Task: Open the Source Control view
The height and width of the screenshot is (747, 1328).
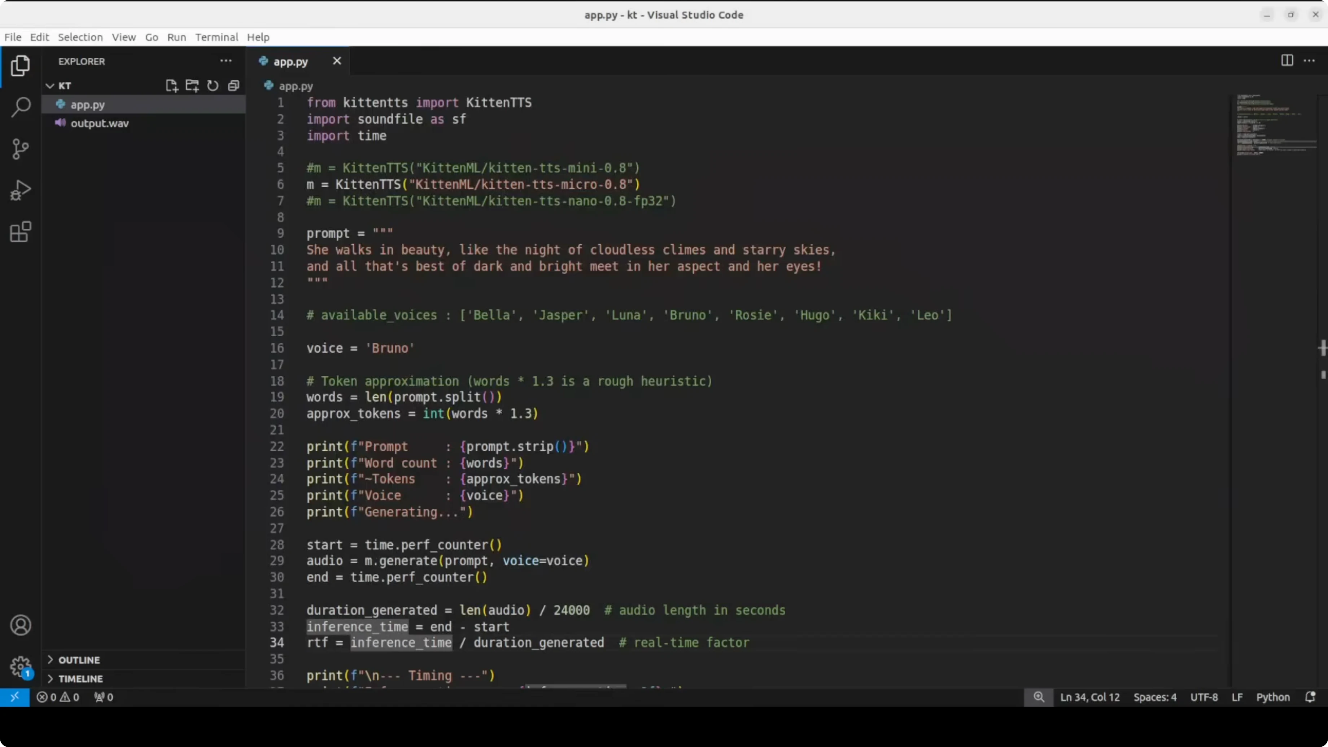Action: click(21, 149)
